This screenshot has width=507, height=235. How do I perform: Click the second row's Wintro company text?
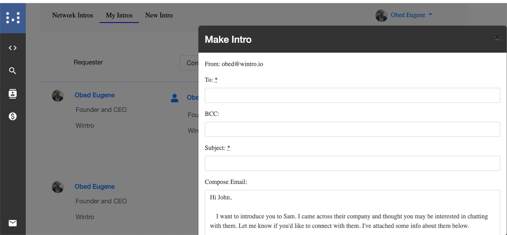(x=85, y=217)
